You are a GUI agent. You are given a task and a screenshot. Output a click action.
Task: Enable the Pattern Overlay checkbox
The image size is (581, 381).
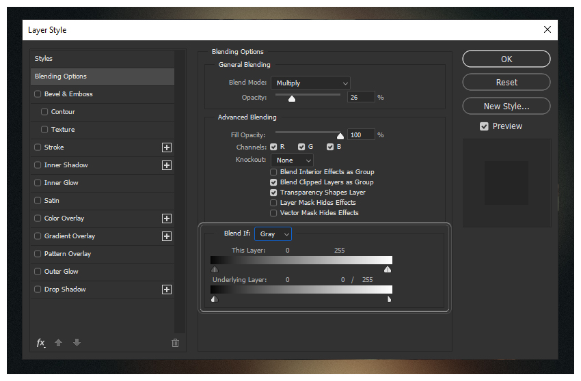[38, 254]
